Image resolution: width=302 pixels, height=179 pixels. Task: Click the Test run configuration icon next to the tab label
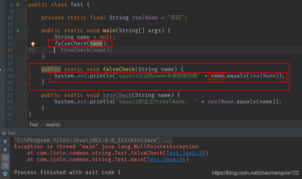click(x=4, y=133)
